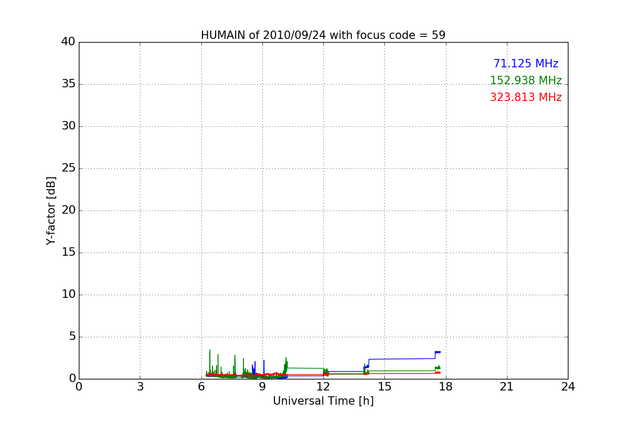Image resolution: width=631 pixels, height=421 pixels.
Task: Click y-axis tick label 40
Action: 68,42
